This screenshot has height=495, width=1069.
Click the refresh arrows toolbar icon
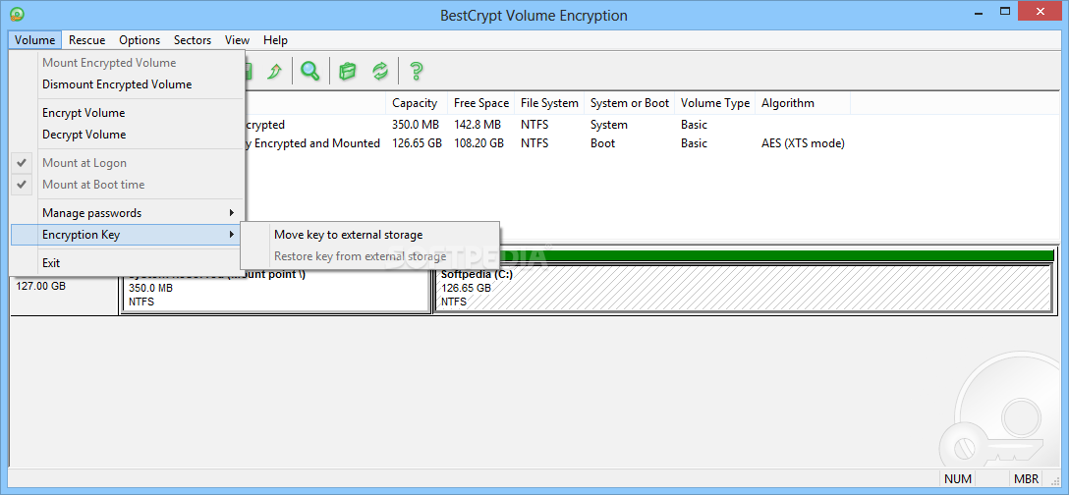379,71
